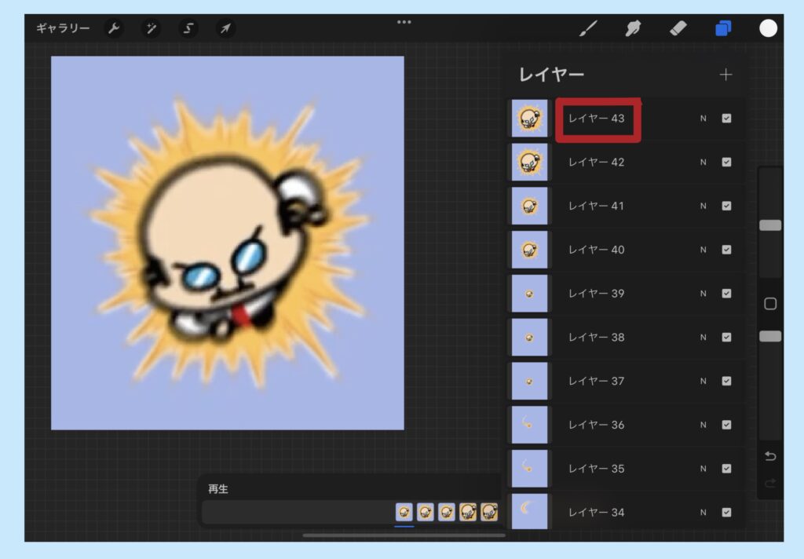Viewport: 804px width, 559px height.
Task: Select the レイヤー 43 name
Action: click(x=597, y=119)
